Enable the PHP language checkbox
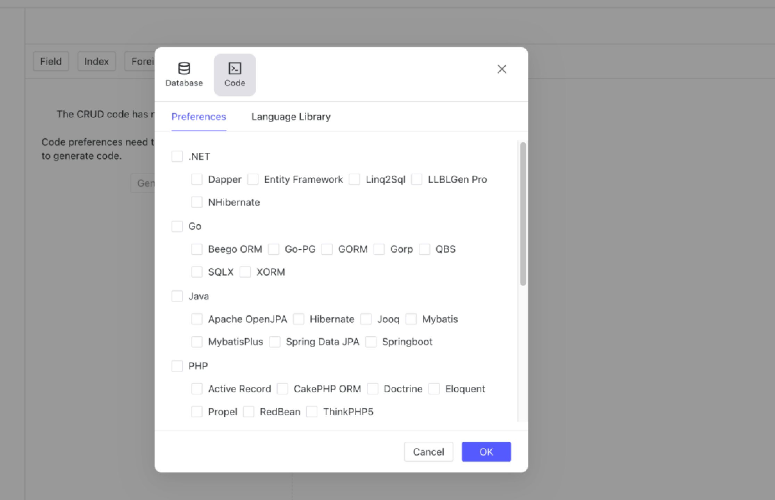The height and width of the screenshot is (500, 775). (177, 366)
